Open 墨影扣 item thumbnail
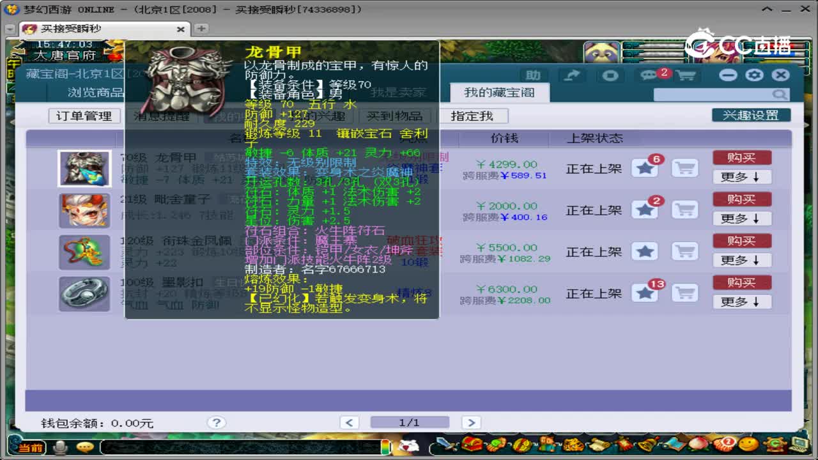Screen dimensions: 818x460 click(x=84, y=293)
